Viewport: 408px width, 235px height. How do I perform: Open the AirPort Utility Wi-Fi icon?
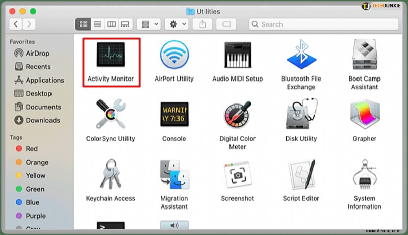point(174,55)
